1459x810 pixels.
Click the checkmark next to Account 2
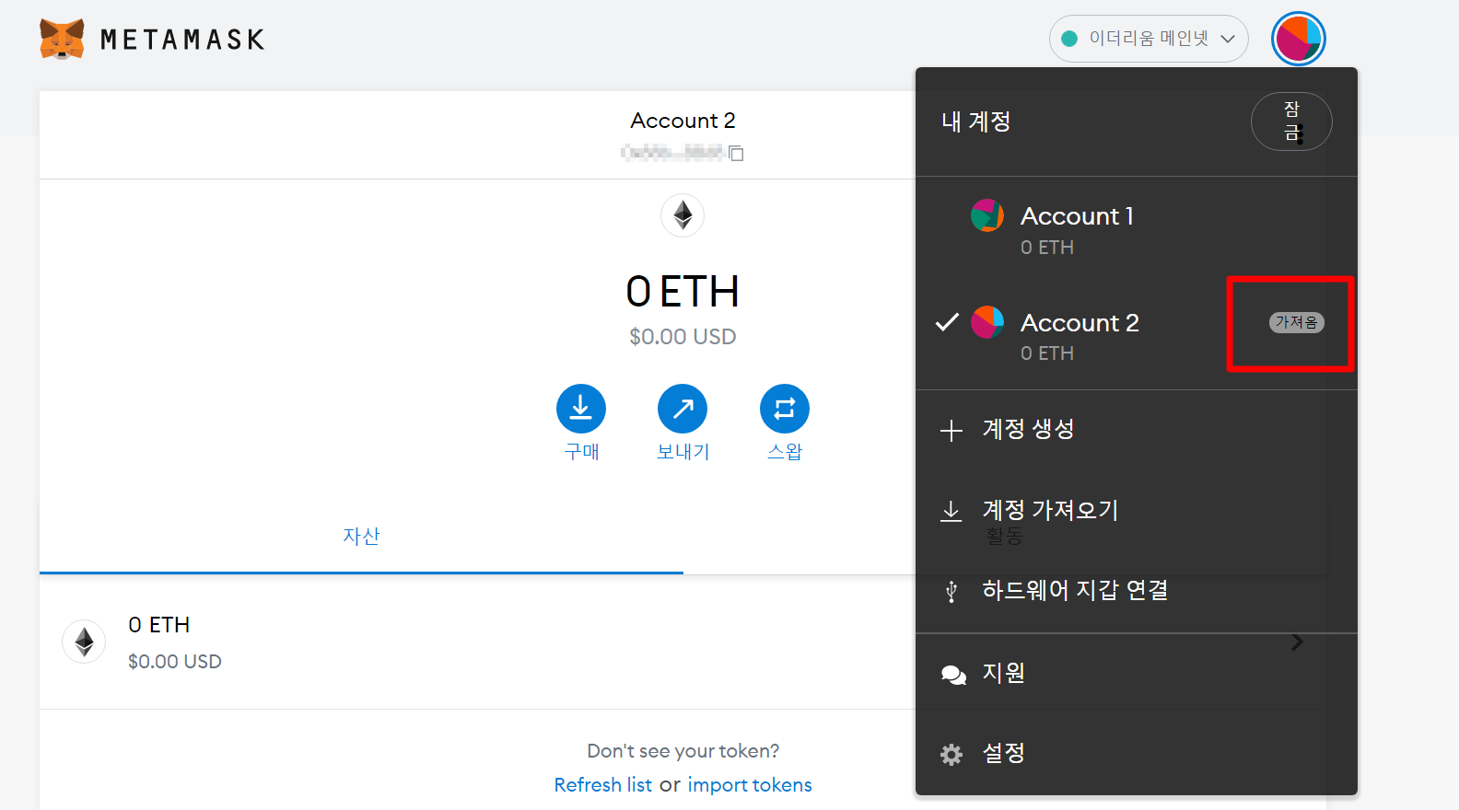947,322
